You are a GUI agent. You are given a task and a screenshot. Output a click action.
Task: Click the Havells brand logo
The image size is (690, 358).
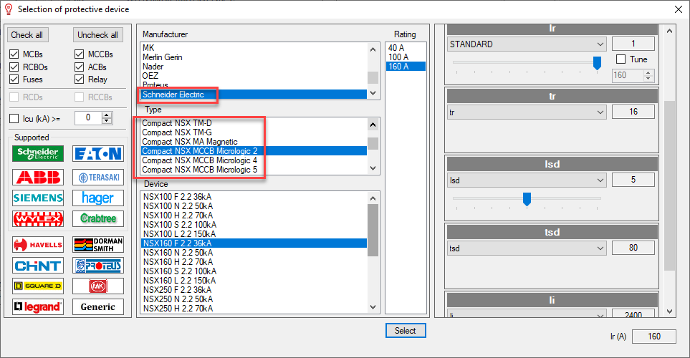click(38, 245)
